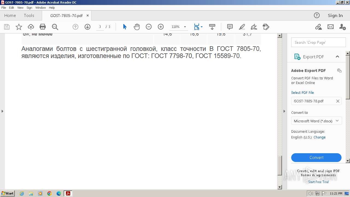The width and height of the screenshot is (350, 197).
Task: Activate the hand pan tool
Action: 137,27
